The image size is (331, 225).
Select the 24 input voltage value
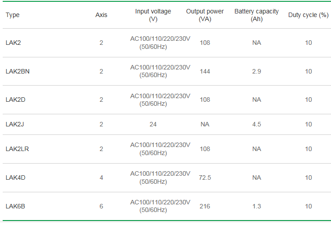tap(153, 124)
